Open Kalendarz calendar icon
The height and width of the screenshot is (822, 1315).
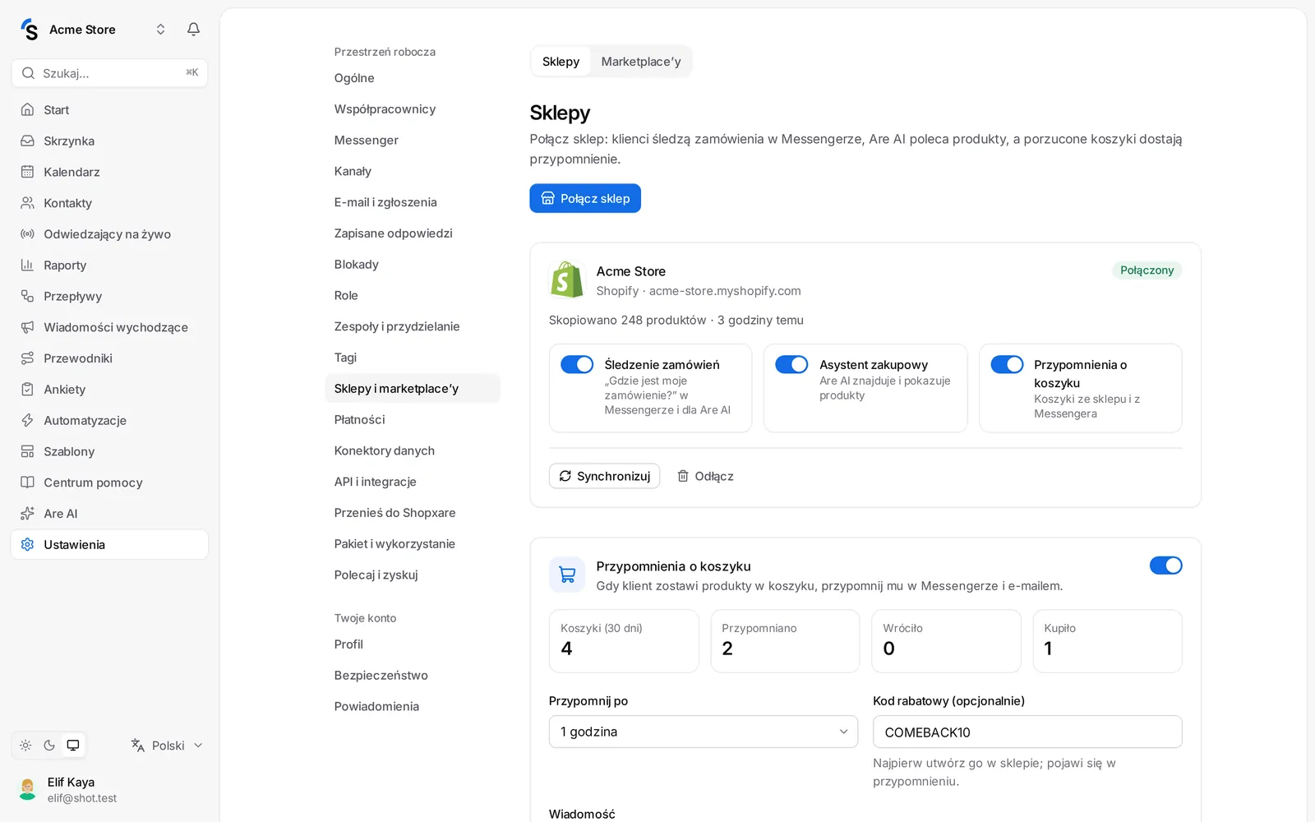coord(27,172)
